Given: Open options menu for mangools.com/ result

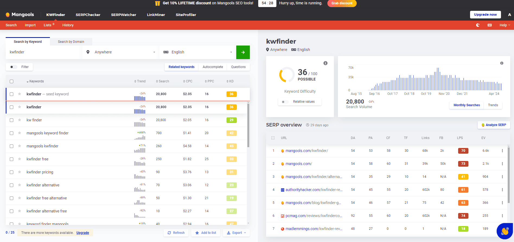Looking at the screenshot, I should click(x=502, y=164).
